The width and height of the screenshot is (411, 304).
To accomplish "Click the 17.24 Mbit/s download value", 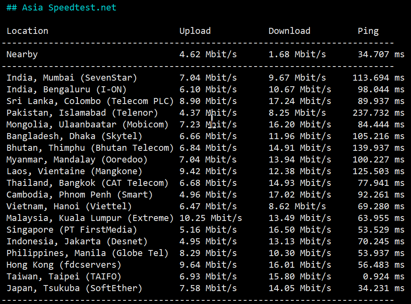I will pyautogui.click(x=300, y=101).
